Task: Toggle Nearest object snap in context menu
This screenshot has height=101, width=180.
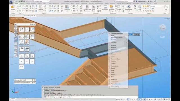Action: click(x=113, y=75)
